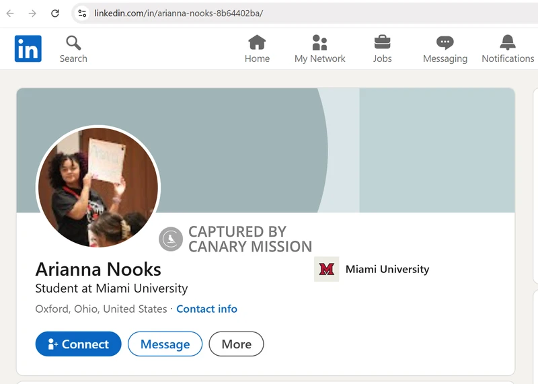Open the More options button
Image resolution: width=538 pixels, height=384 pixels.
coord(237,344)
